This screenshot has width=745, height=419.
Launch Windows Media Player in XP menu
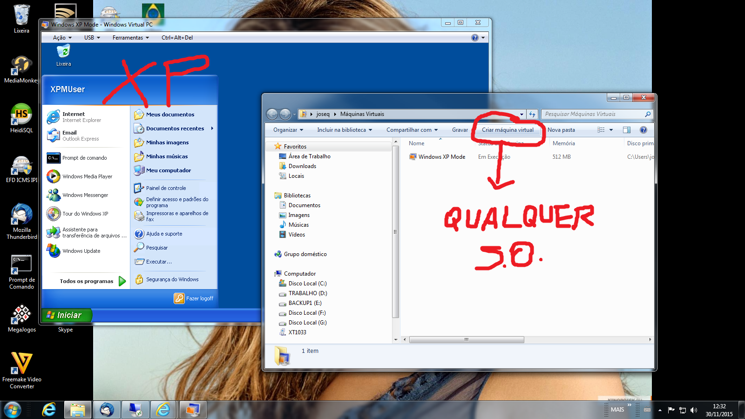87,176
